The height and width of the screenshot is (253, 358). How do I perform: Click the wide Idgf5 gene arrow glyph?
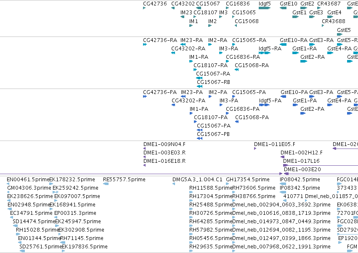(265, 8)
